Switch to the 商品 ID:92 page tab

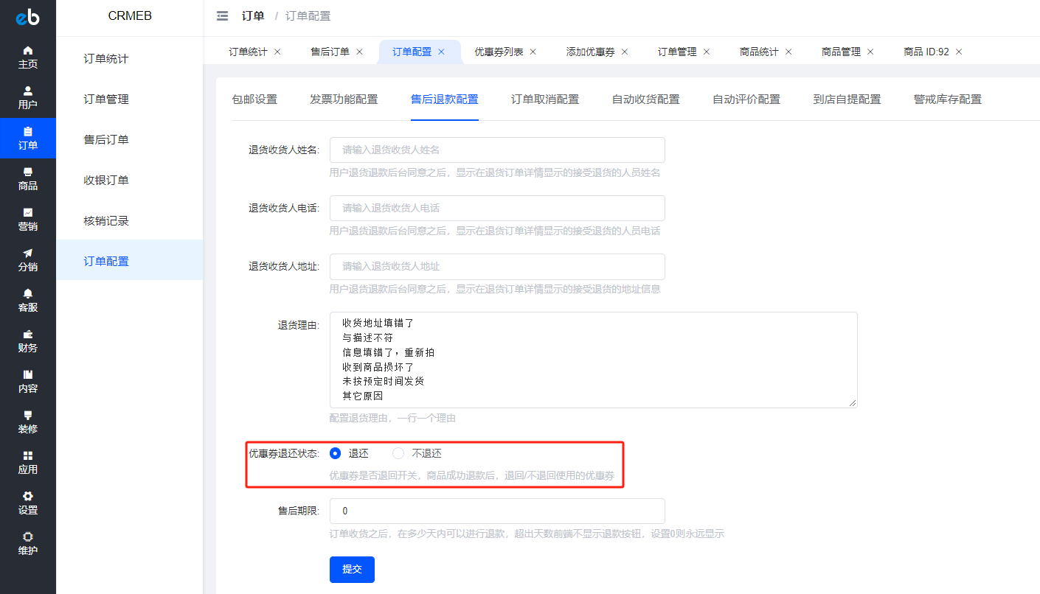926,52
